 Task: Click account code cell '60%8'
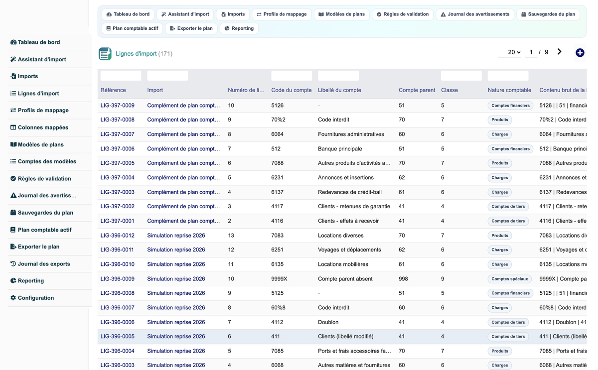coord(278,308)
